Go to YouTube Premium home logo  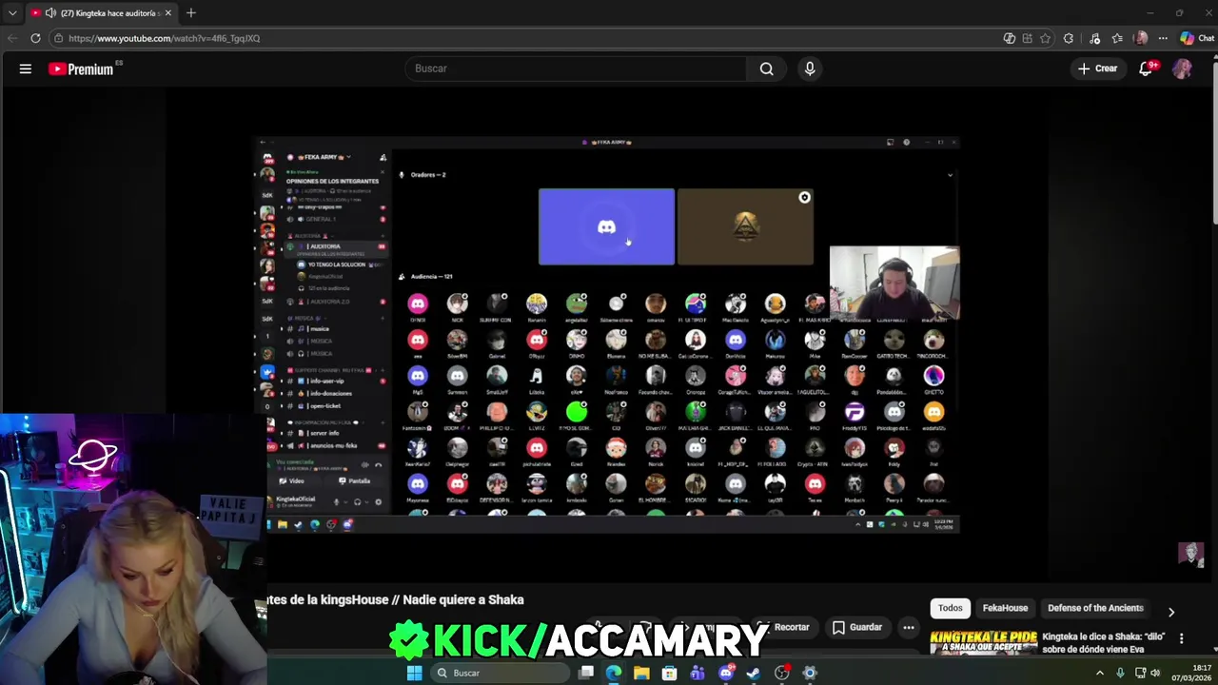click(x=82, y=68)
